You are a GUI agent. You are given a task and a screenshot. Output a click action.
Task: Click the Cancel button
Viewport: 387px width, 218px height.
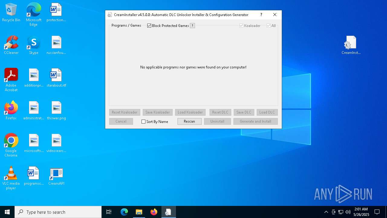(121, 121)
